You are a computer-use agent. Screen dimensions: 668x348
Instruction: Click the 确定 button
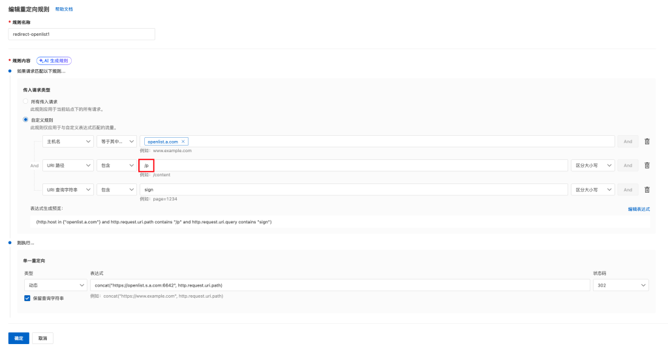[x=18, y=338]
